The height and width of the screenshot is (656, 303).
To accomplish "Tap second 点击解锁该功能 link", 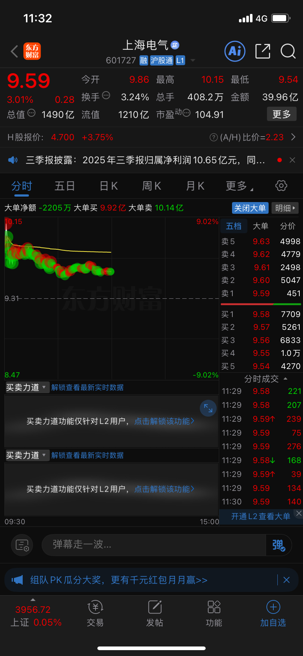I will point(164,489).
